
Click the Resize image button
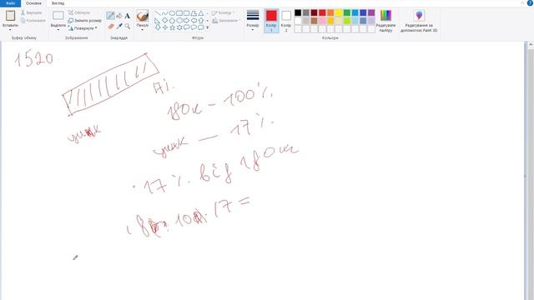pos(85,20)
